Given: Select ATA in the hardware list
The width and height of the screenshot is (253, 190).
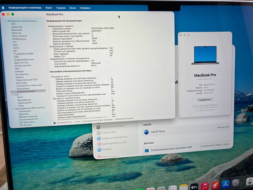Looking at the screenshot, I should point(13,24).
